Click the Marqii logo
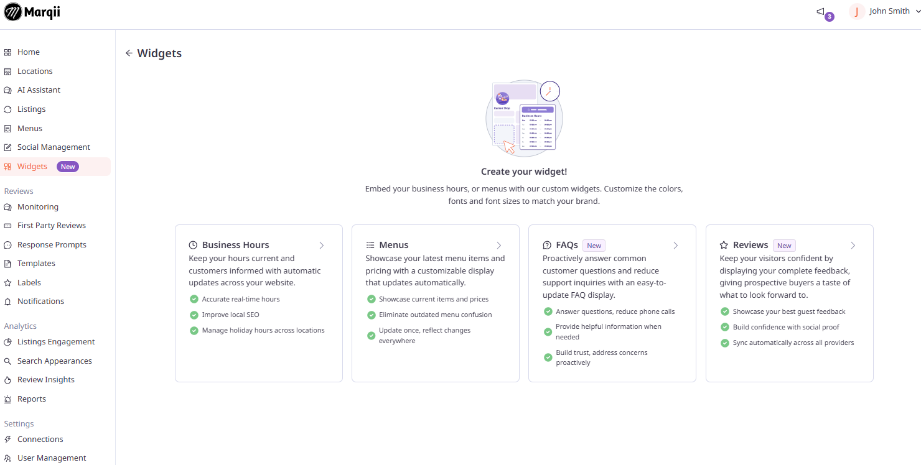This screenshot has height=465, width=921. (32, 12)
